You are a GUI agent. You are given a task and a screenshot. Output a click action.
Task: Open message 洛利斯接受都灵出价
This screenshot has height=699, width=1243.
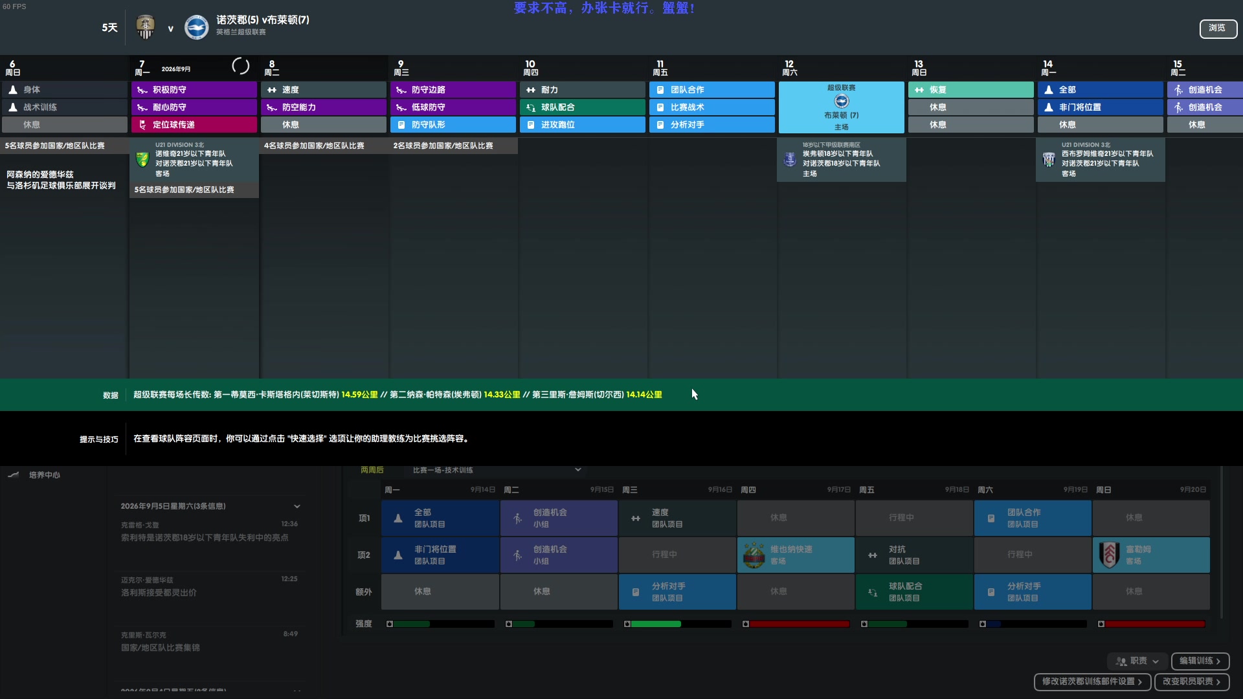(159, 593)
